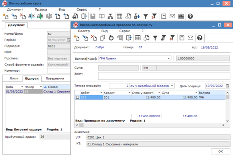The width and height of the screenshot is (233, 155).
Task: Click the vertical scrollbar down arrow in postings grid
Action: coord(227,121)
